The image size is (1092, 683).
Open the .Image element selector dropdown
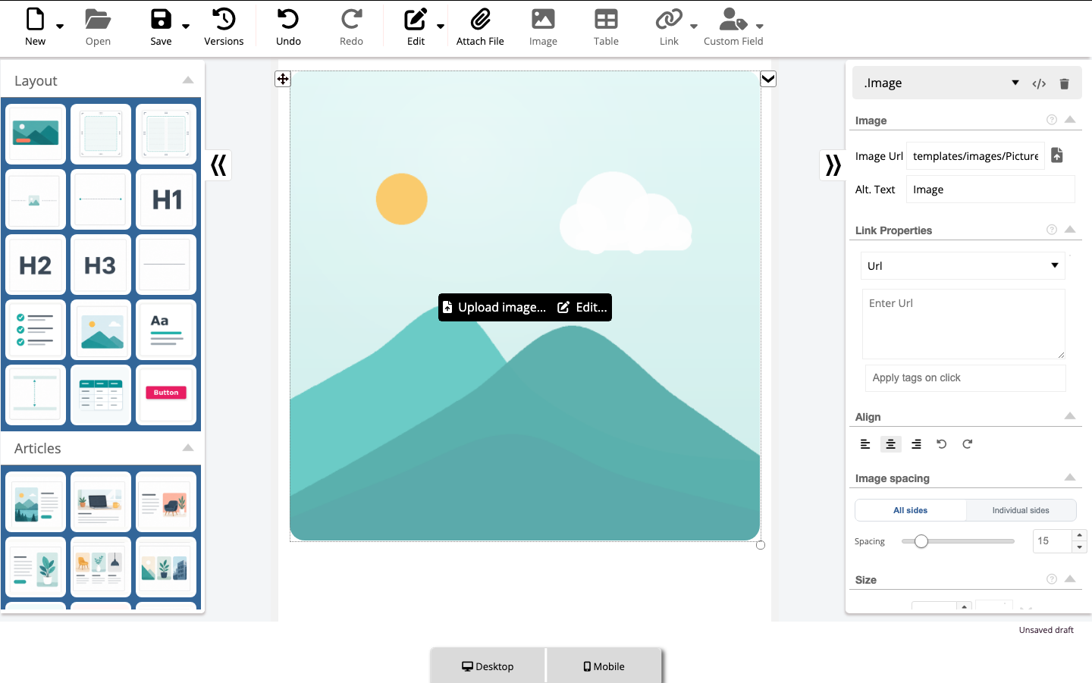[1015, 83]
